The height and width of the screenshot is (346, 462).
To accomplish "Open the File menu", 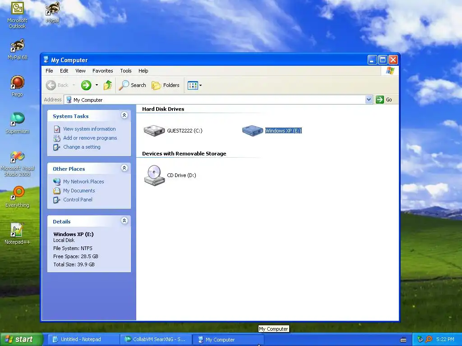I will 49,71.
